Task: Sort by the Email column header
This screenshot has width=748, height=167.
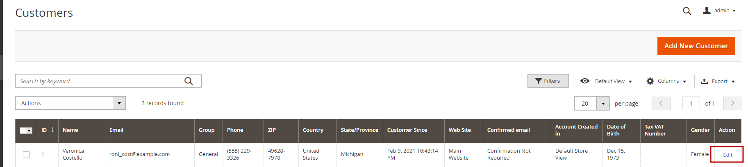Action: [116, 130]
